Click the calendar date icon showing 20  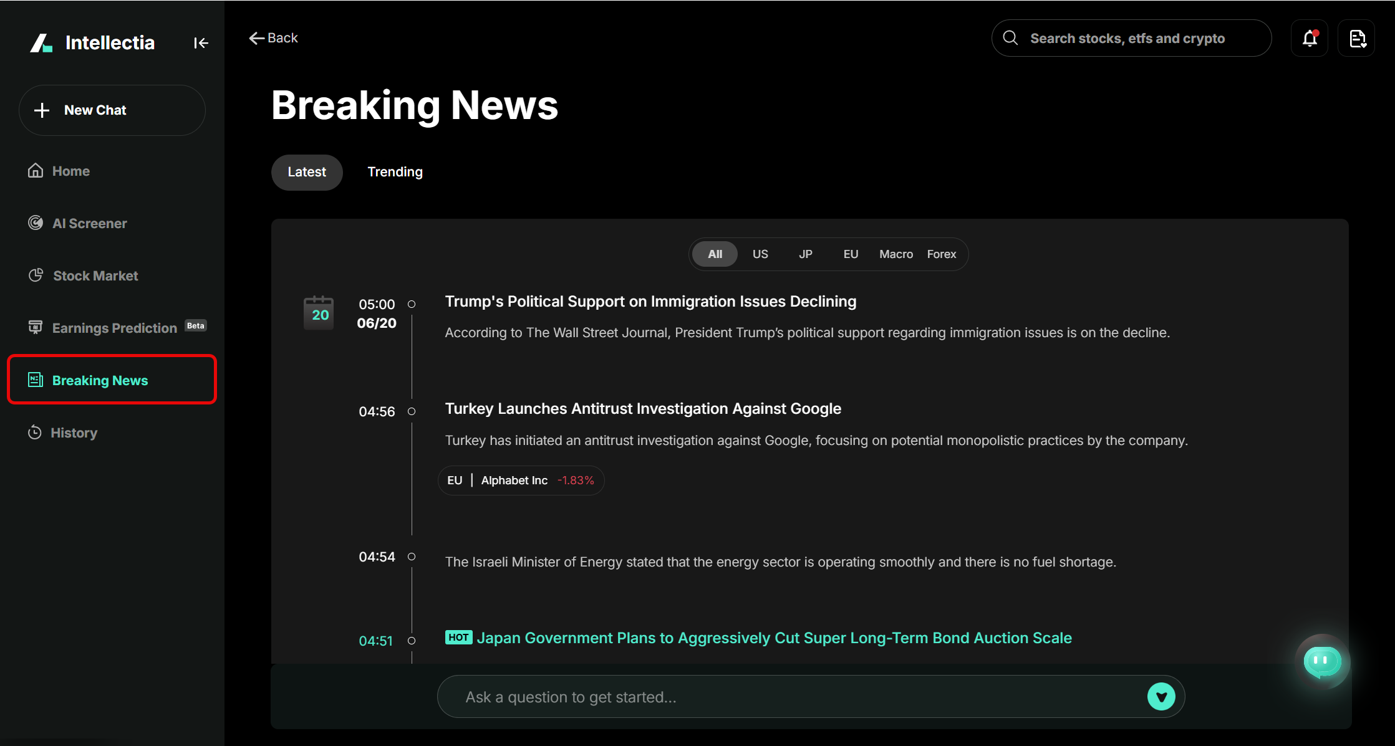tap(319, 313)
